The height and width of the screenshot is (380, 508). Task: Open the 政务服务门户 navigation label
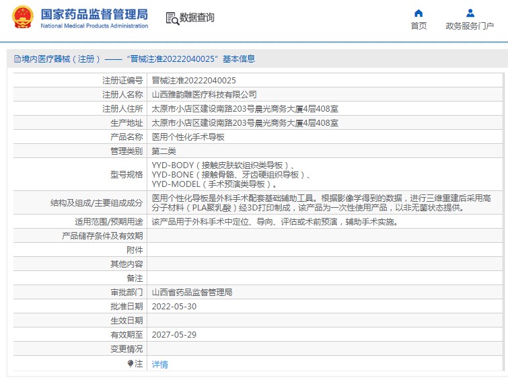point(470,26)
